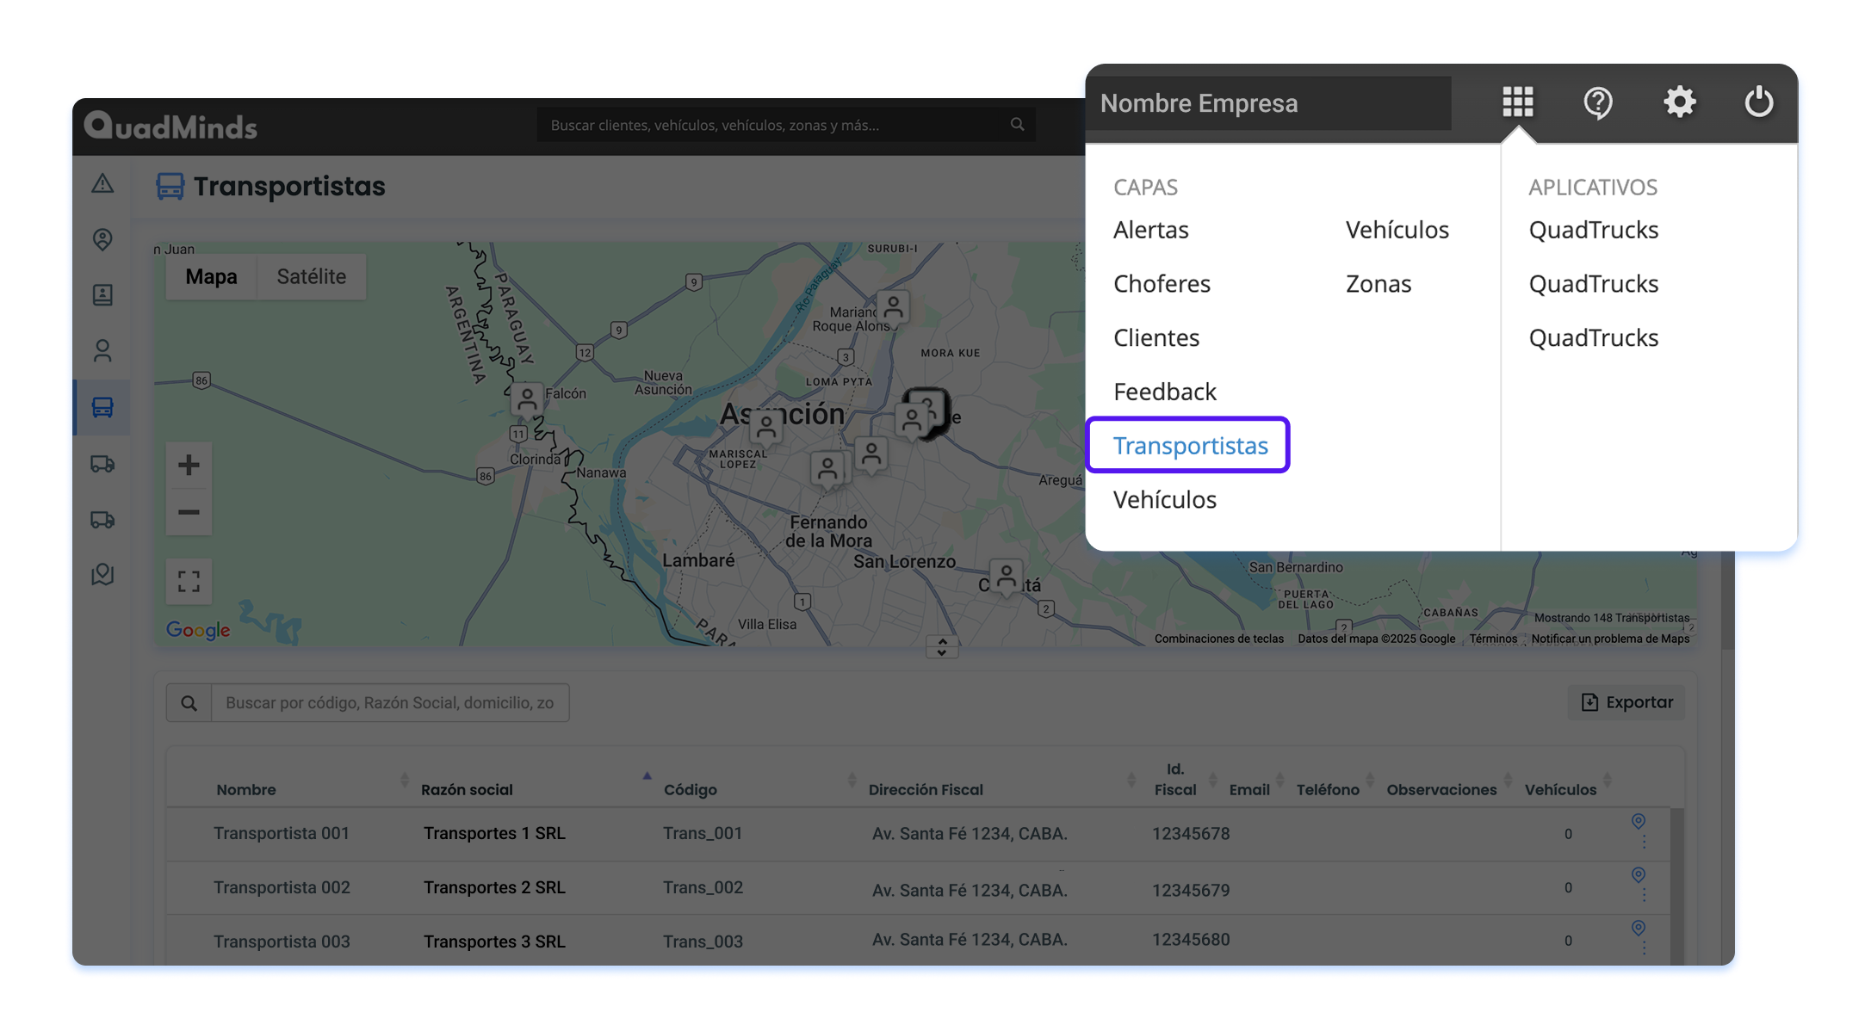The width and height of the screenshot is (1865, 1031).
Task: Click Notificar un problema de Maps link
Action: pyautogui.click(x=1609, y=639)
